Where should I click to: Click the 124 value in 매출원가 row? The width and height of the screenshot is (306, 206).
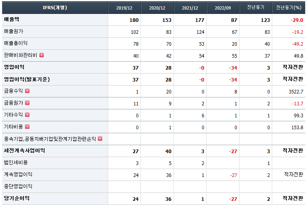coord(201,32)
